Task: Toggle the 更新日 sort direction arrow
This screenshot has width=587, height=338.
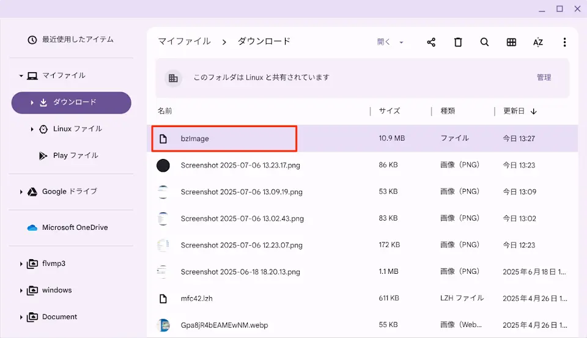Action: (x=534, y=111)
